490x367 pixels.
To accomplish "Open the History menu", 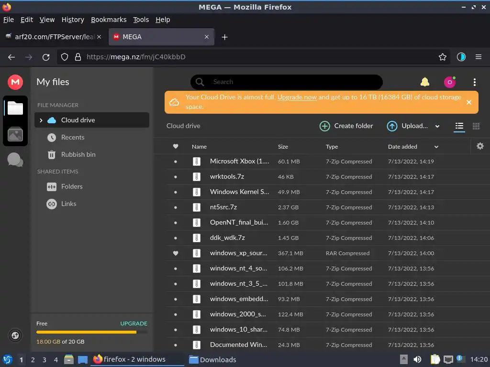I will pyautogui.click(x=73, y=20).
